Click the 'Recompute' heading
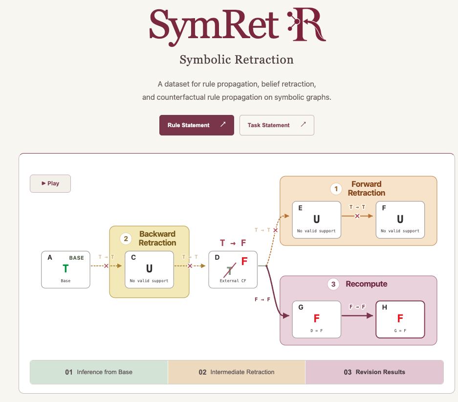 pos(367,284)
